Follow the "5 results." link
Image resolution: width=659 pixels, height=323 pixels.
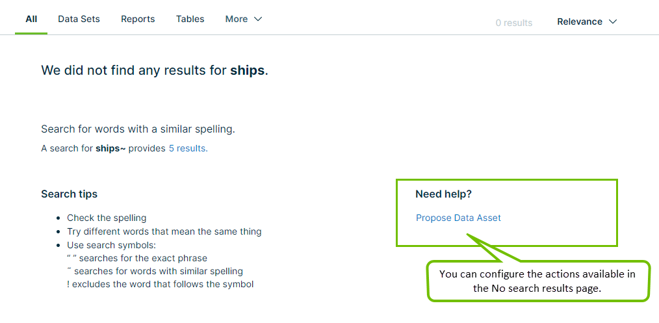(188, 148)
